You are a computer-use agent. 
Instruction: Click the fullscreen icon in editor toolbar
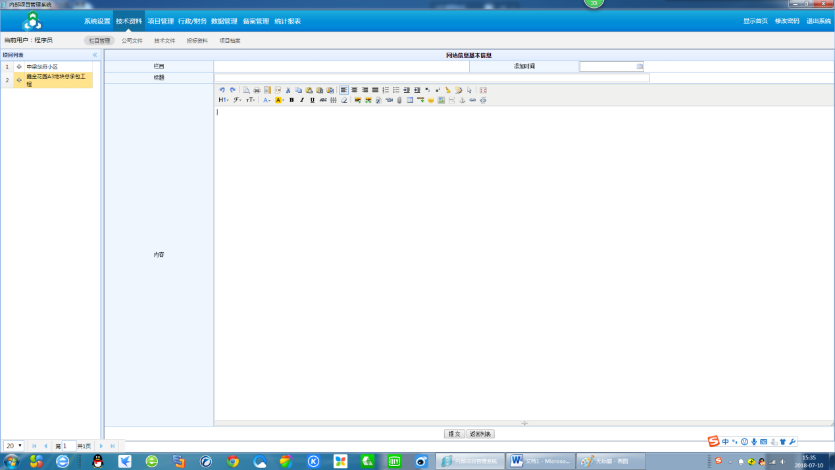click(483, 90)
